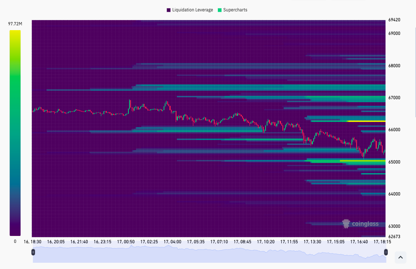416x269 pixels.
Task: Click the purple Liquidation Leverage legend square
Action: [169, 10]
